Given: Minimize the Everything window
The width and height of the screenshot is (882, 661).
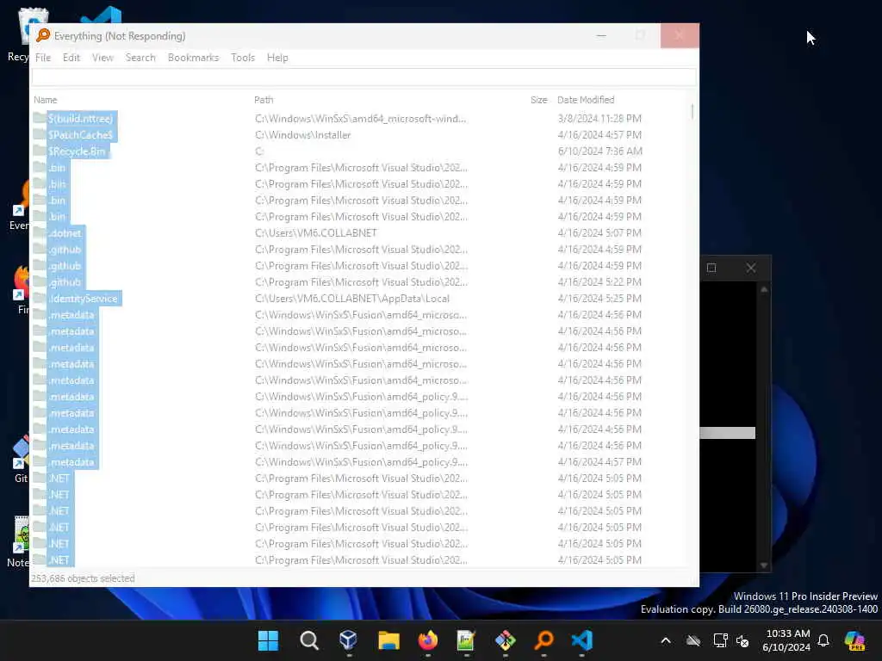Looking at the screenshot, I should point(601,35).
